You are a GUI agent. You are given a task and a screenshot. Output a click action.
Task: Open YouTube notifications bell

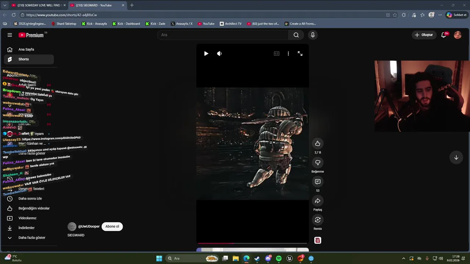pyautogui.click(x=444, y=35)
